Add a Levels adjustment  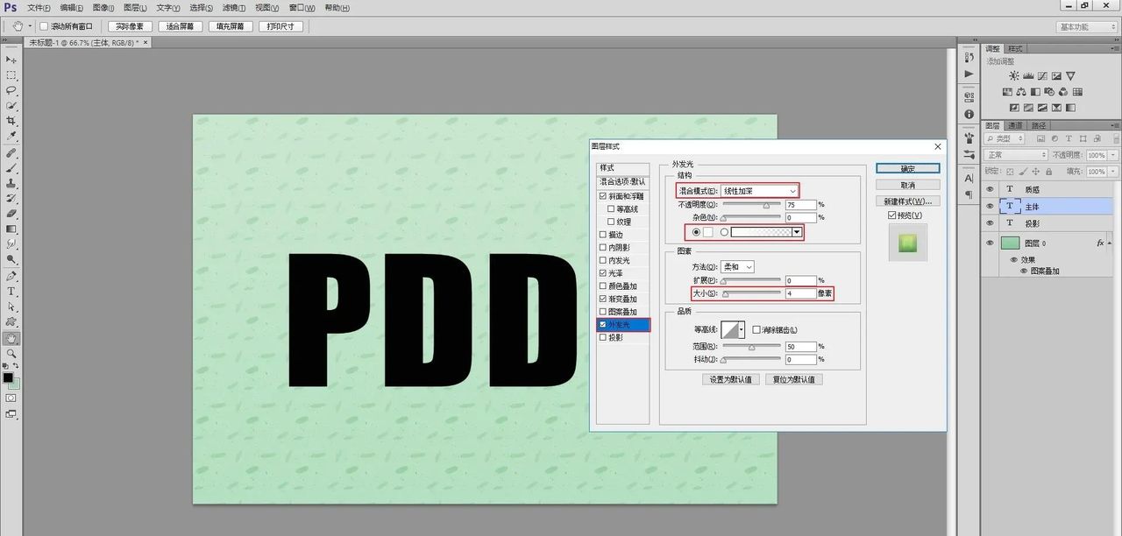[x=1028, y=76]
